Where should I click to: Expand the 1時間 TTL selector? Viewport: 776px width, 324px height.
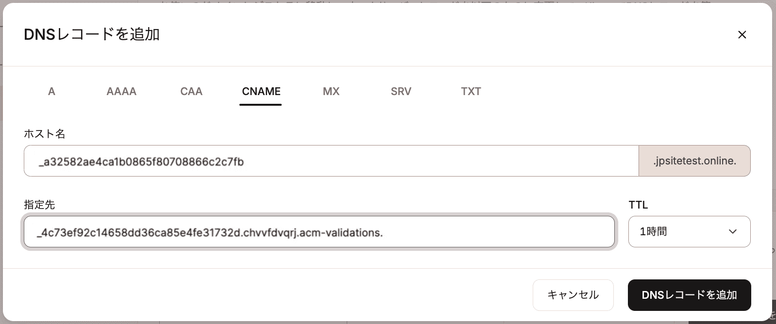[x=689, y=231]
